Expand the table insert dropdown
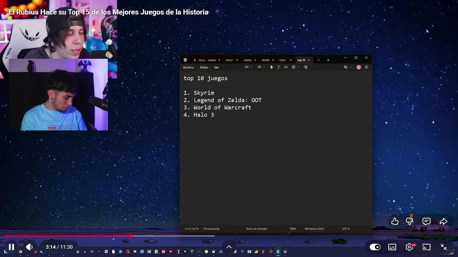 coord(296,67)
